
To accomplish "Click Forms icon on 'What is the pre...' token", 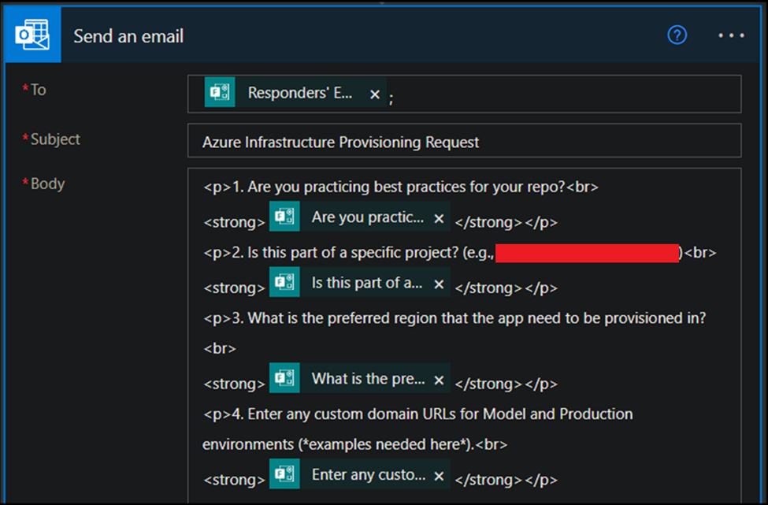I will (x=284, y=379).
